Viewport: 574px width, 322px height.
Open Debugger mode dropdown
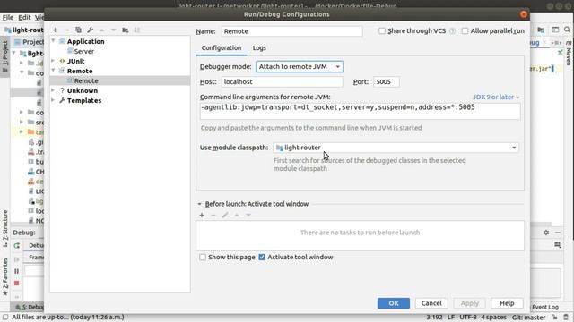click(300, 66)
